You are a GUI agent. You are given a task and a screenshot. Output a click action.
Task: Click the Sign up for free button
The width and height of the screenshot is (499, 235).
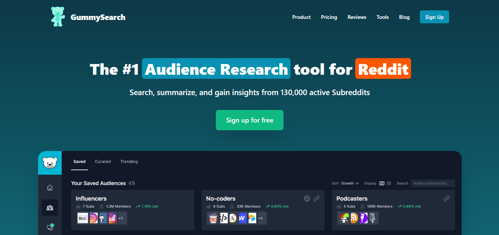(x=249, y=120)
